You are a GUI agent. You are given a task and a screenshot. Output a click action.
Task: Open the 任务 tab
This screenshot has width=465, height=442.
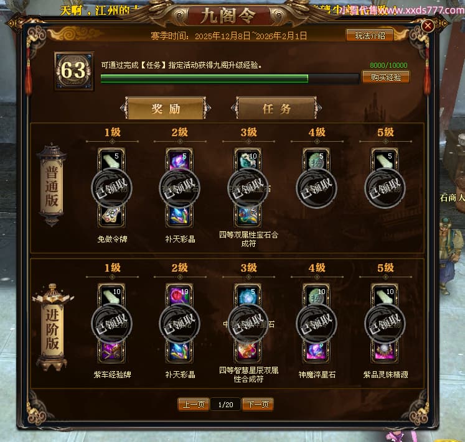click(276, 108)
